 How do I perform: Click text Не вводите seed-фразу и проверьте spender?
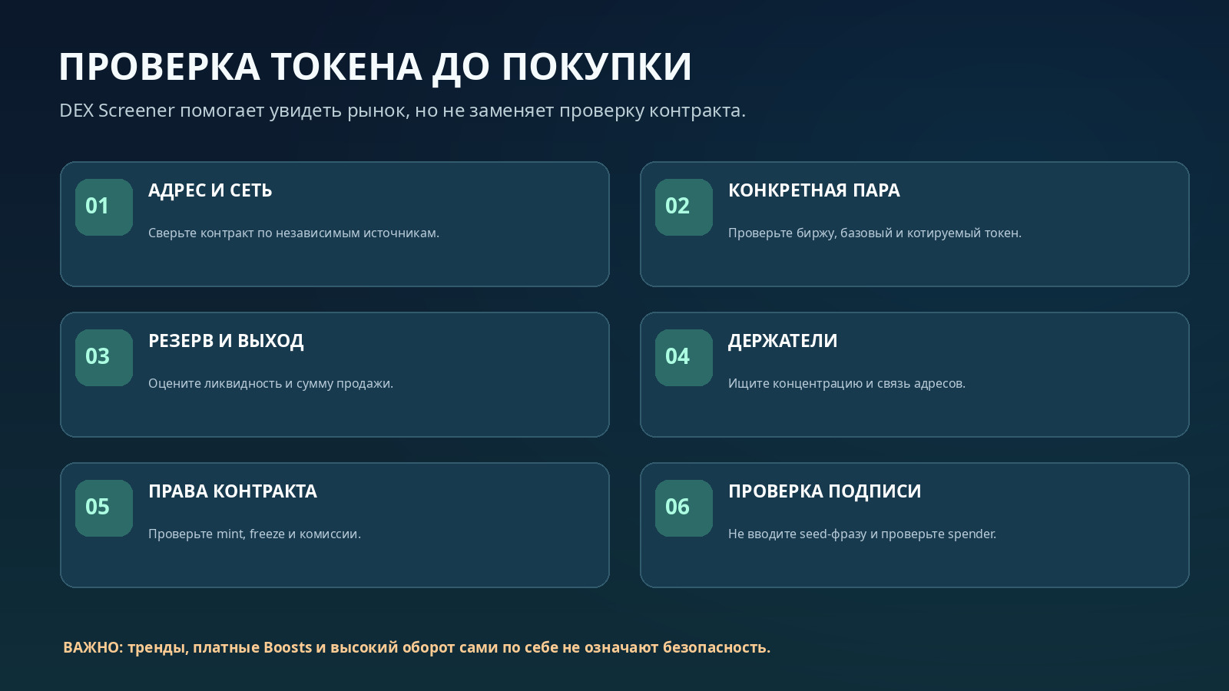862,534
